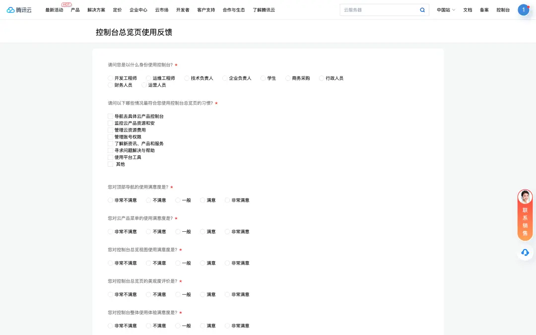The height and width of the screenshot is (335, 536).
Task: Click the search magnifier icon
Action: point(422,10)
